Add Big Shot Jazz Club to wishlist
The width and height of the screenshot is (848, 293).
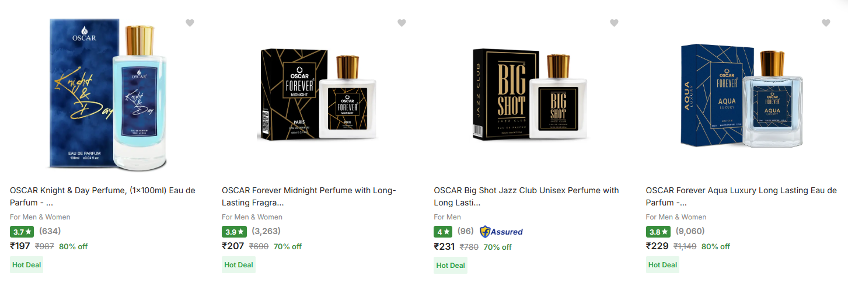(x=614, y=23)
